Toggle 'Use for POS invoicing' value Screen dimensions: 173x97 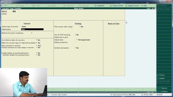click(x=78, y=35)
